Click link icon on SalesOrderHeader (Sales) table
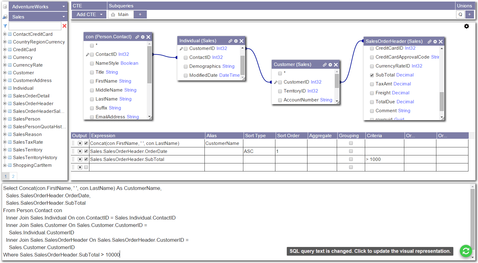The height and width of the screenshot is (263, 478). [430, 42]
